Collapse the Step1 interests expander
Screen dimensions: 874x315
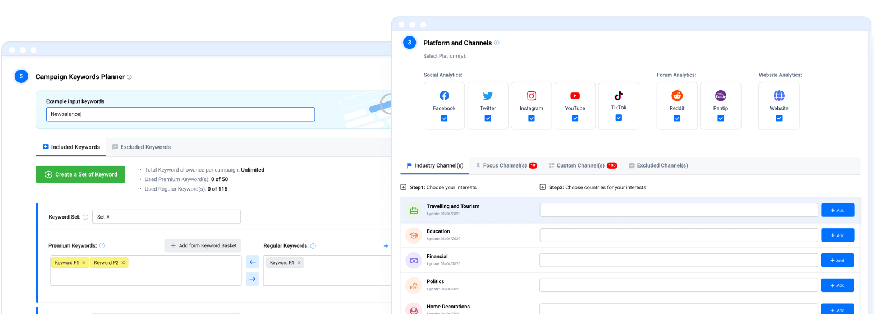[x=403, y=187]
